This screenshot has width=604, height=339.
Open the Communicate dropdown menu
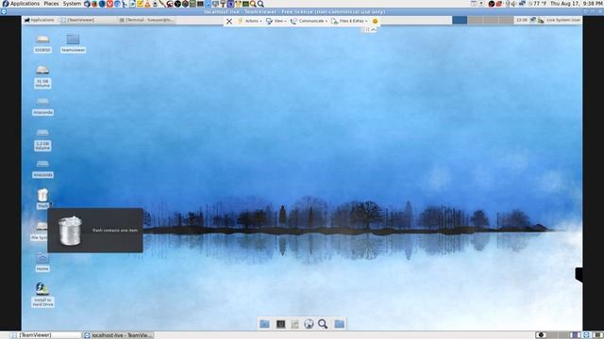click(309, 21)
